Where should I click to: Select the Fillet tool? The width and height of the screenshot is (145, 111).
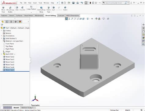[x=17, y=9]
